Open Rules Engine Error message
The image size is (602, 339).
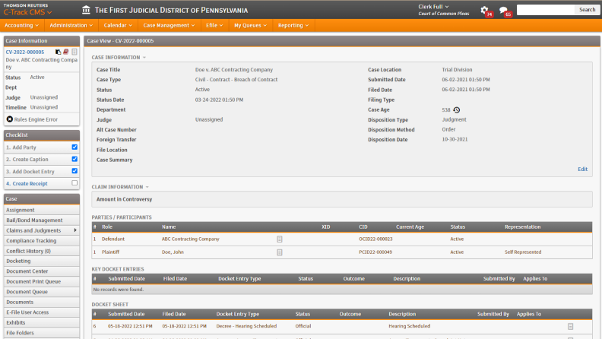[37, 119]
